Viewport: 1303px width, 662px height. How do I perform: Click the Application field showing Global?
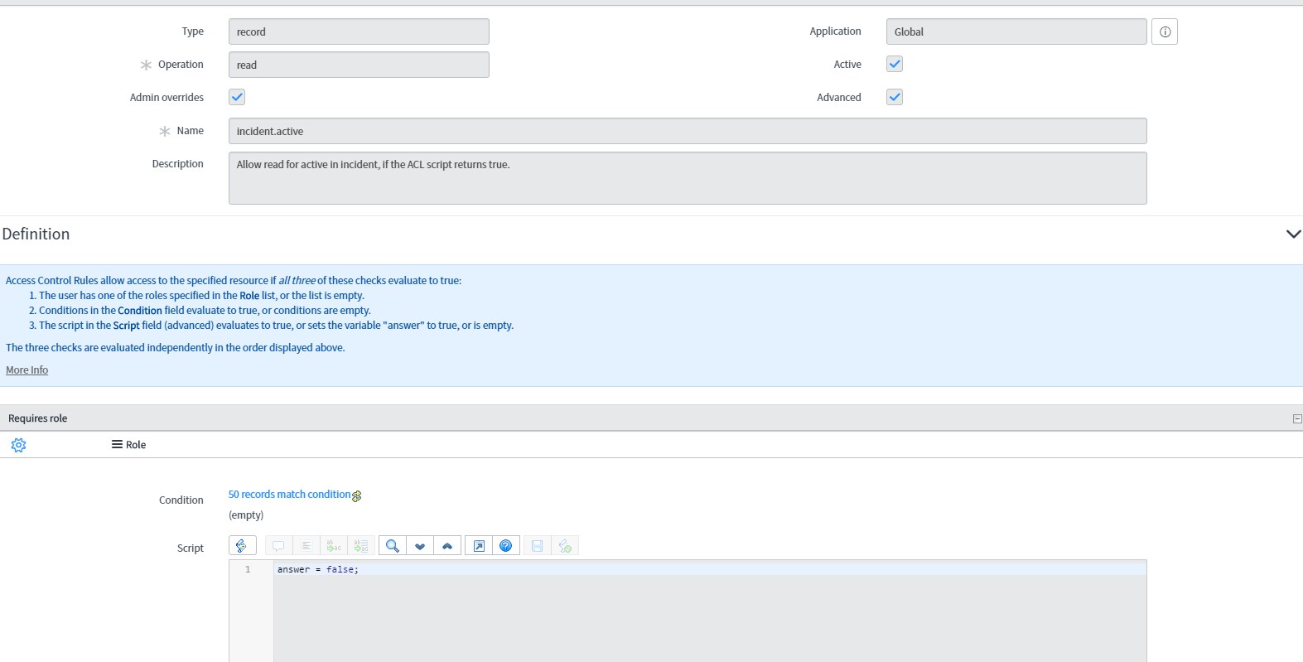pyautogui.click(x=1016, y=31)
